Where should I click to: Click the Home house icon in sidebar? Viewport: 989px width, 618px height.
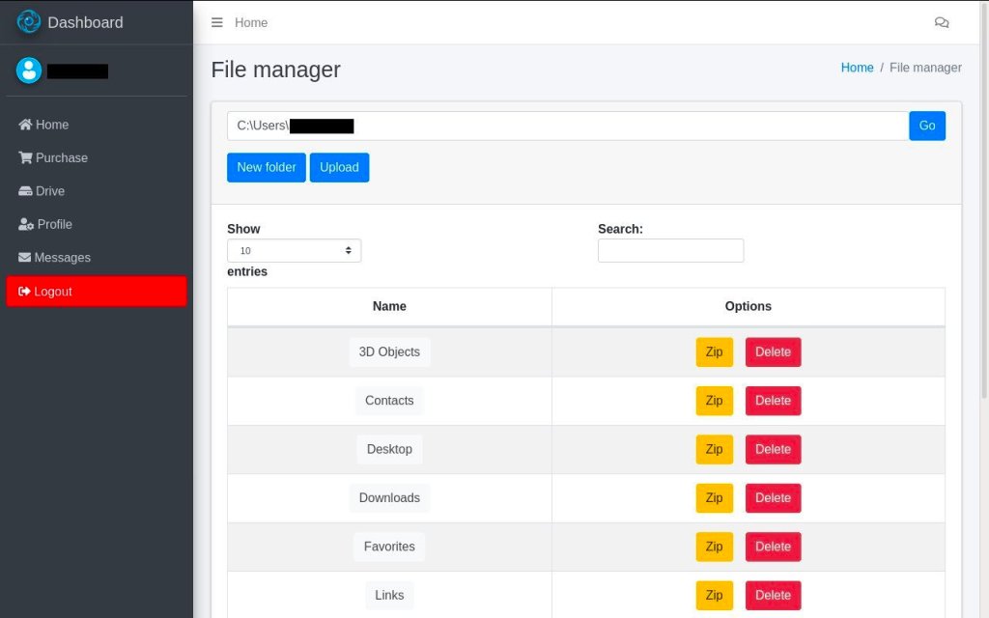click(x=25, y=125)
